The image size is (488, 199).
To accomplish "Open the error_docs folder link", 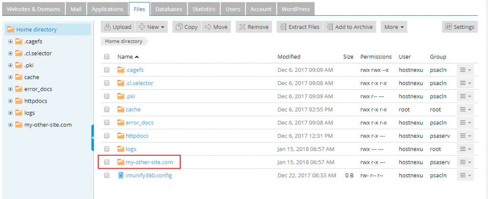I will tap(139, 123).
